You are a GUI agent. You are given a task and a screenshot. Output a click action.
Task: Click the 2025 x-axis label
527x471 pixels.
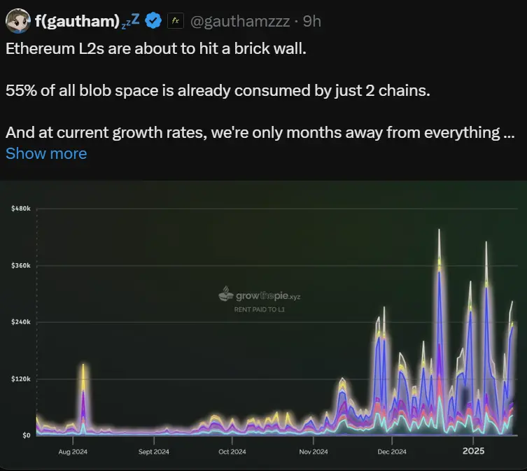(473, 451)
